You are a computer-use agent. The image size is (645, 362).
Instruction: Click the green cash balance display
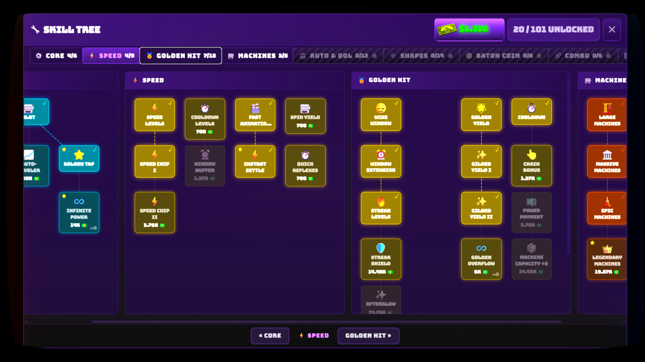coord(469,29)
